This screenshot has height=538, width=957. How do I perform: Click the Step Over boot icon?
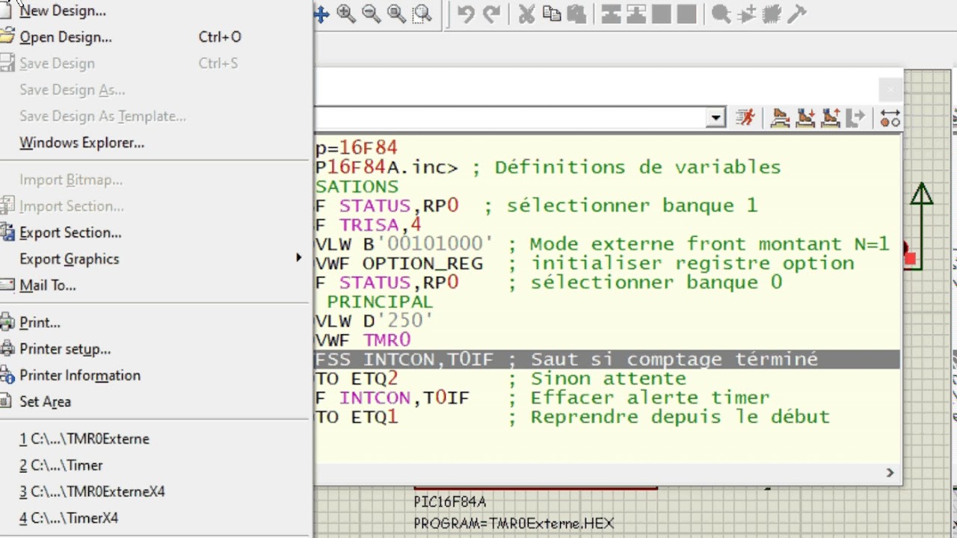(x=780, y=117)
